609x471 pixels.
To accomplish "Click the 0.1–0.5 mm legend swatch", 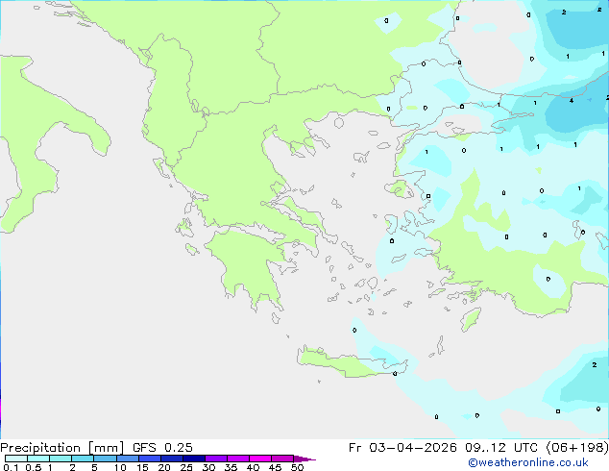I will (16, 459).
